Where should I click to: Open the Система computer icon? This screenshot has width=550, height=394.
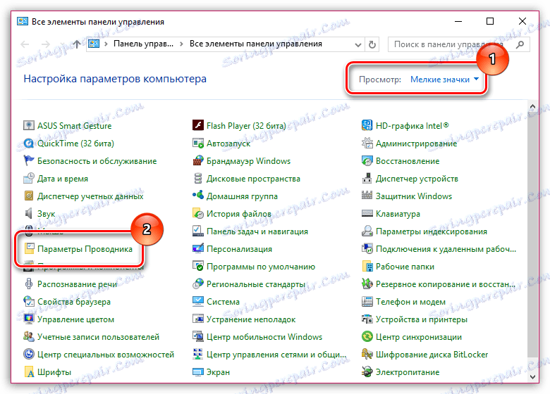point(198,301)
